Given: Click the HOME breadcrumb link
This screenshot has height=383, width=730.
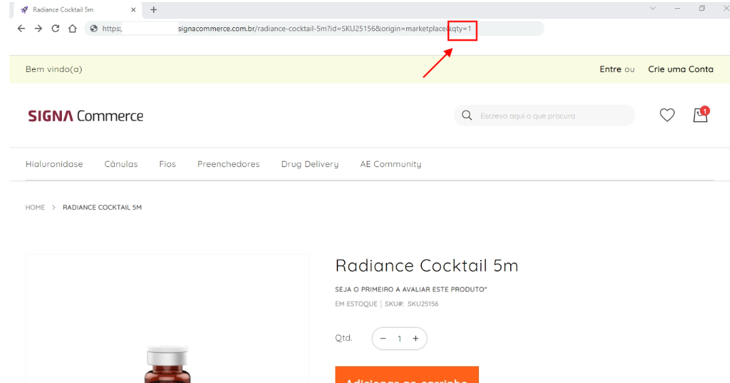Looking at the screenshot, I should pyautogui.click(x=35, y=208).
